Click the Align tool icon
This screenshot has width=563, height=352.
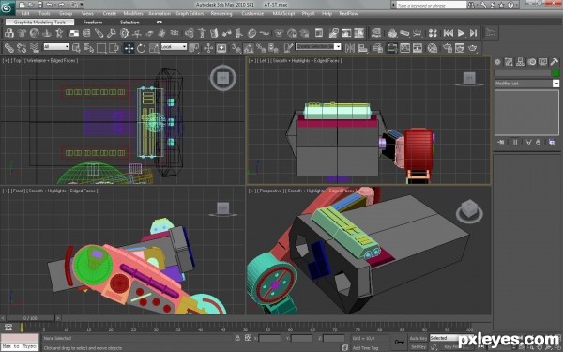(362, 48)
